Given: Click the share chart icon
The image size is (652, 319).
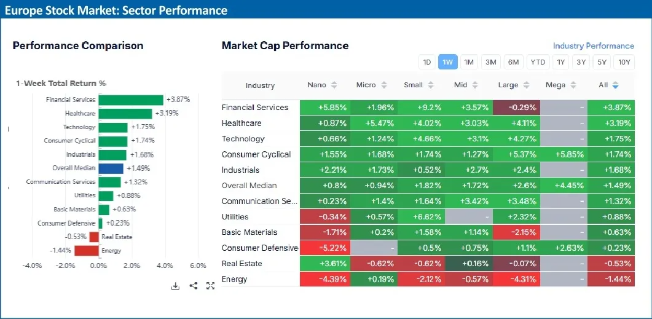Looking at the screenshot, I should (x=193, y=286).
